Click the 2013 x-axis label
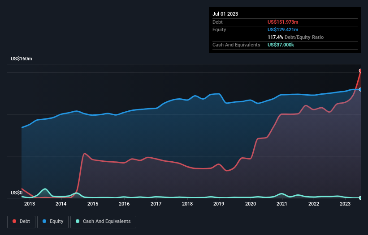The image size is (368, 235). [x=30, y=204]
